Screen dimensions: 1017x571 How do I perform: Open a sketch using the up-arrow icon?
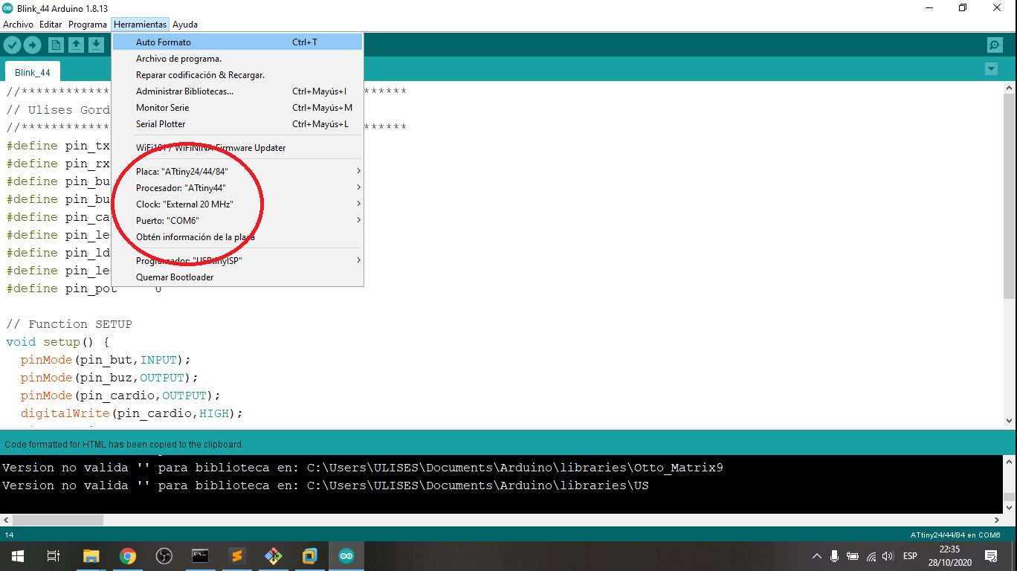[76, 45]
